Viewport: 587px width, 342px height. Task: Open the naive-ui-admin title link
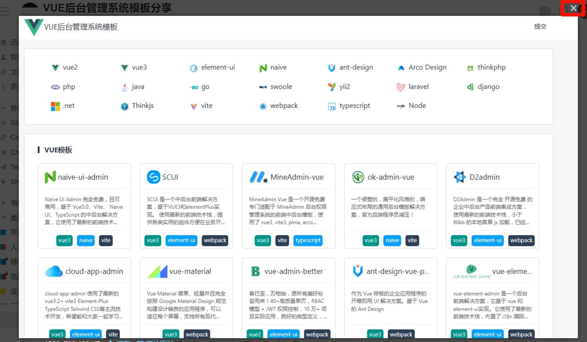pos(83,177)
